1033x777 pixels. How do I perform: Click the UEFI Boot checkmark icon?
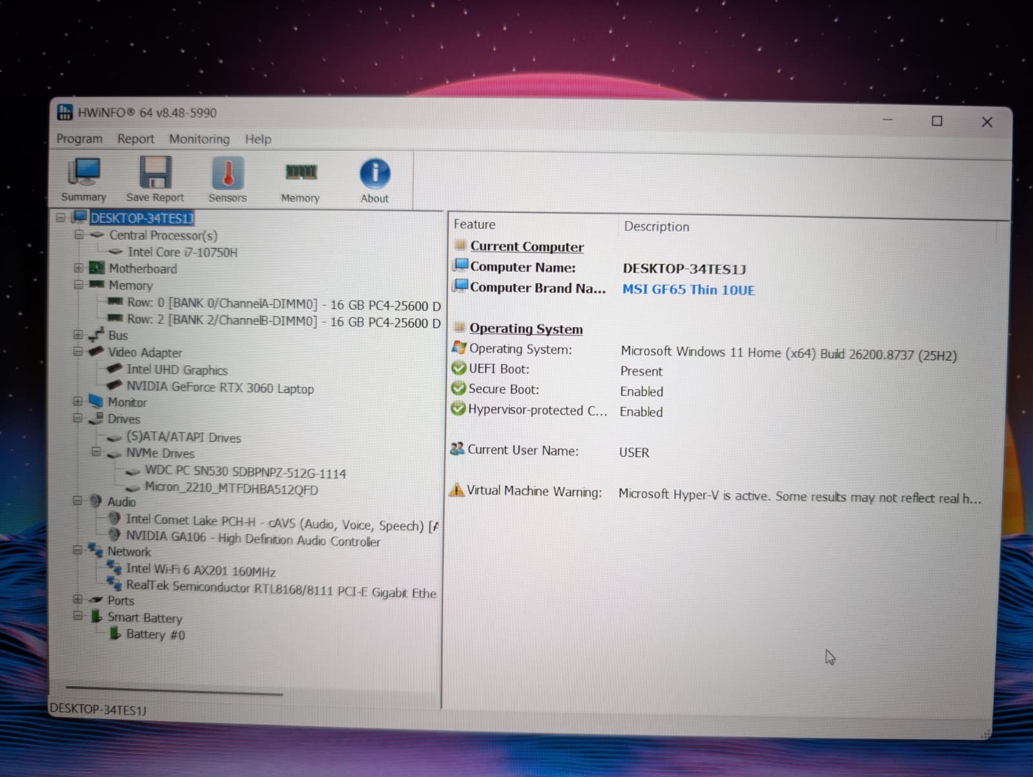[x=458, y=368]
